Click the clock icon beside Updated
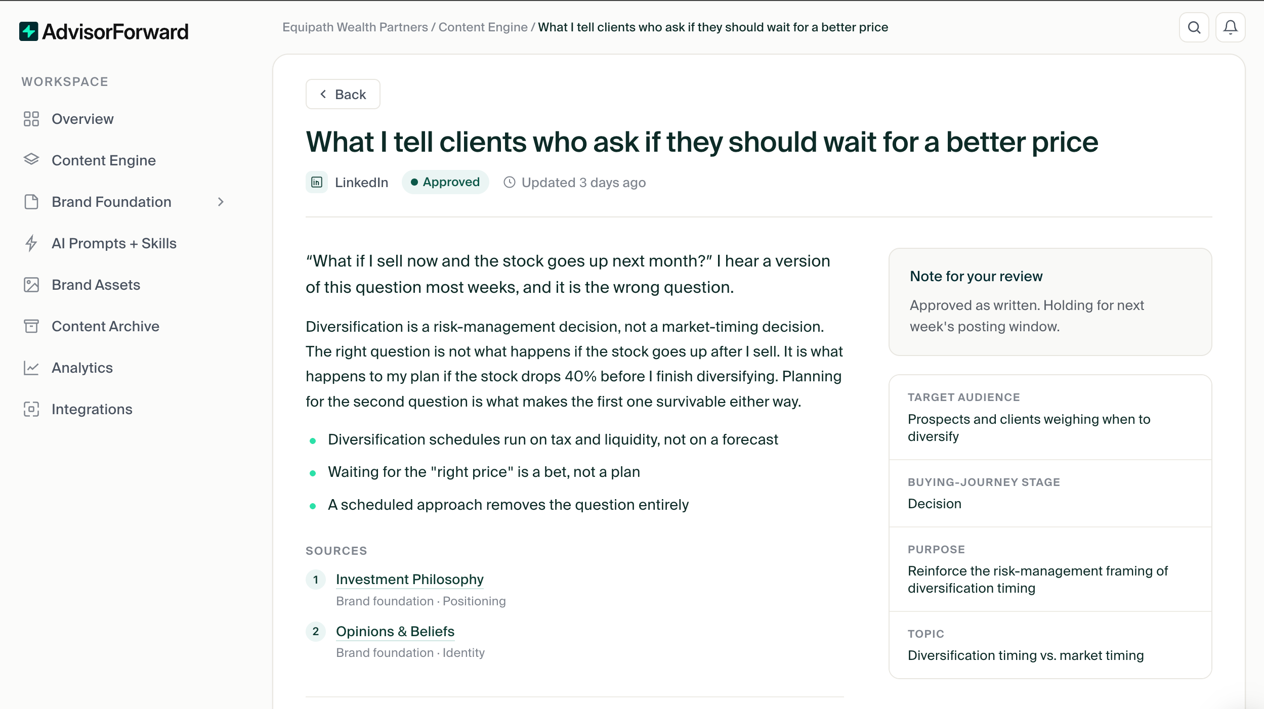The width and height of the screenshot is (1264, 709). point(510,182)
